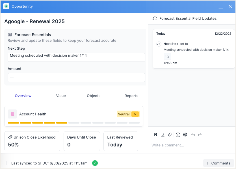
Task: Undo the last comment edit
Action: coord(193,135)
